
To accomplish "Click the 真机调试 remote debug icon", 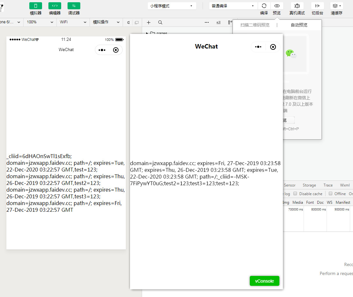I will click(x=297, y=6).
